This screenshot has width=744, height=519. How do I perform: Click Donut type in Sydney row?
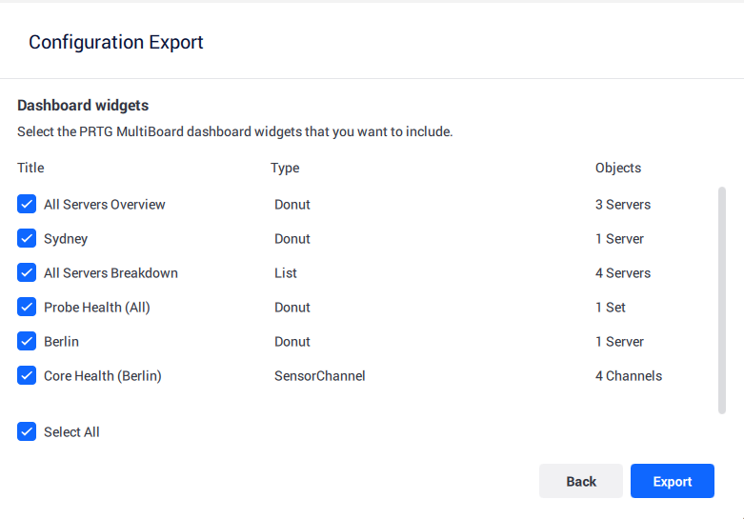pyautogui.click(x=292, y=239)
